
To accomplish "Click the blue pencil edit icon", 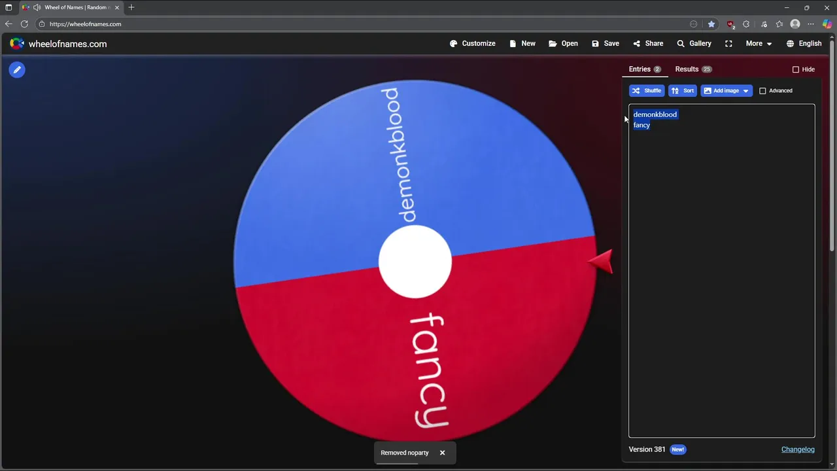I will click(17, 69).
